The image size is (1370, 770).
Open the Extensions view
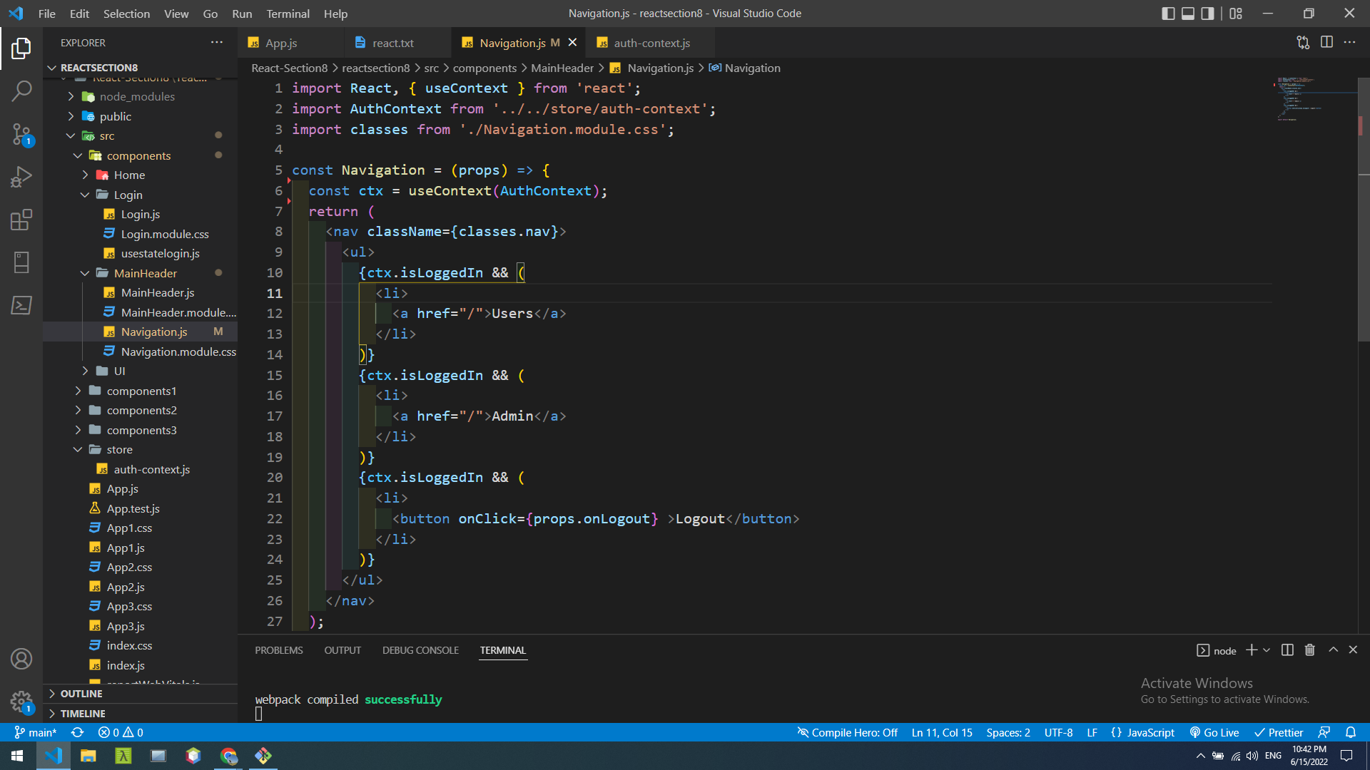click(21, 220)
